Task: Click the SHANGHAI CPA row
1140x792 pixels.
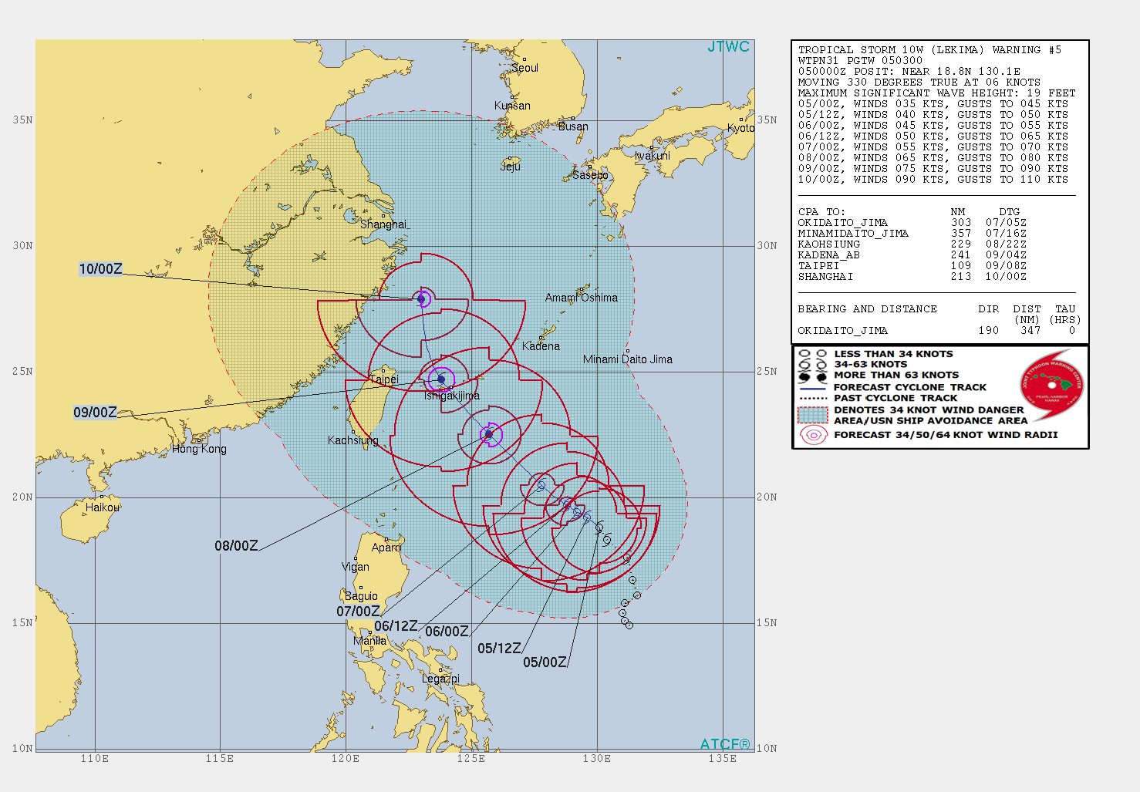Action: point(912,276)
